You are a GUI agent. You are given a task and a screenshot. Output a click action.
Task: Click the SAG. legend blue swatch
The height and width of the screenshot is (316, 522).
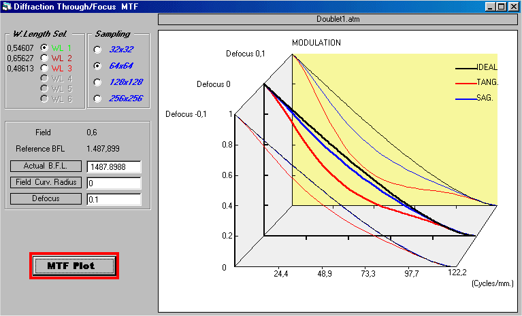pos(466,99)
